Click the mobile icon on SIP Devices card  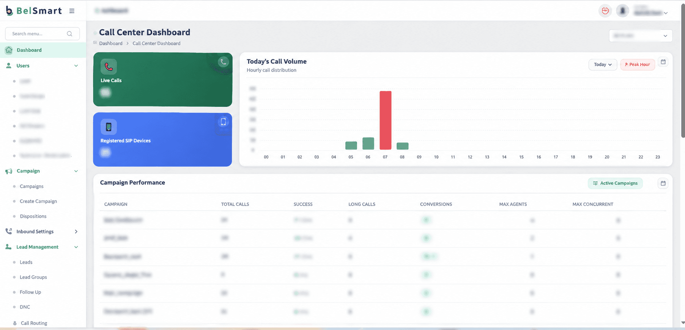[x=223, y=122]
